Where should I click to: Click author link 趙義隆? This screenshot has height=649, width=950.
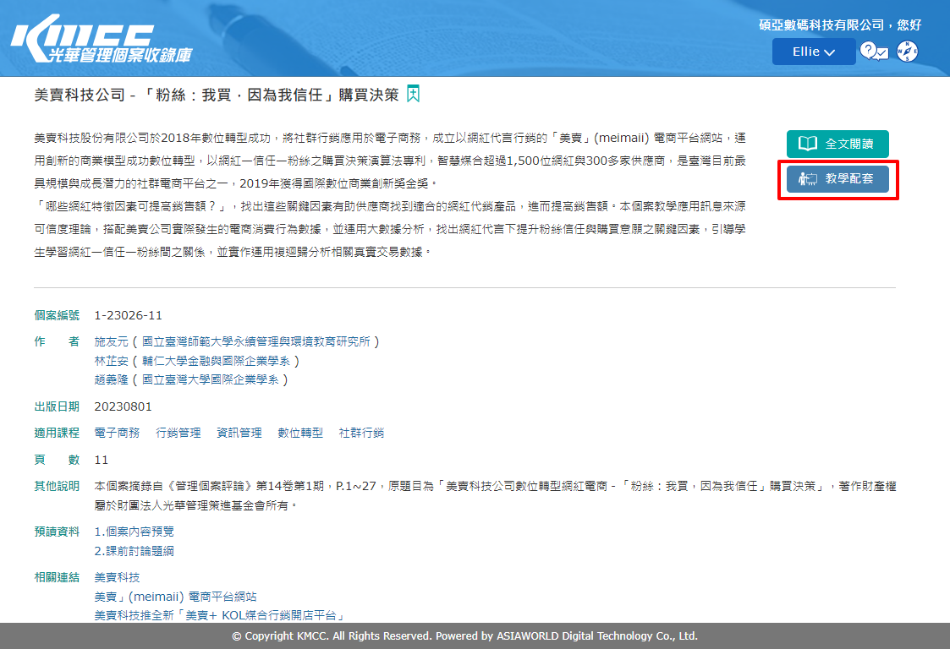tap(111, 379)
